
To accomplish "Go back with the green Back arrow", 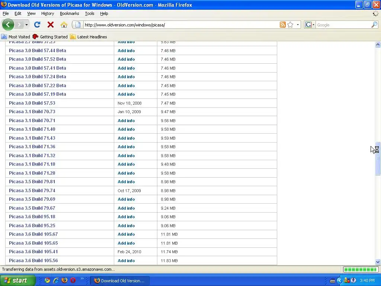I will pyautogui.click(x=8, y=25).
